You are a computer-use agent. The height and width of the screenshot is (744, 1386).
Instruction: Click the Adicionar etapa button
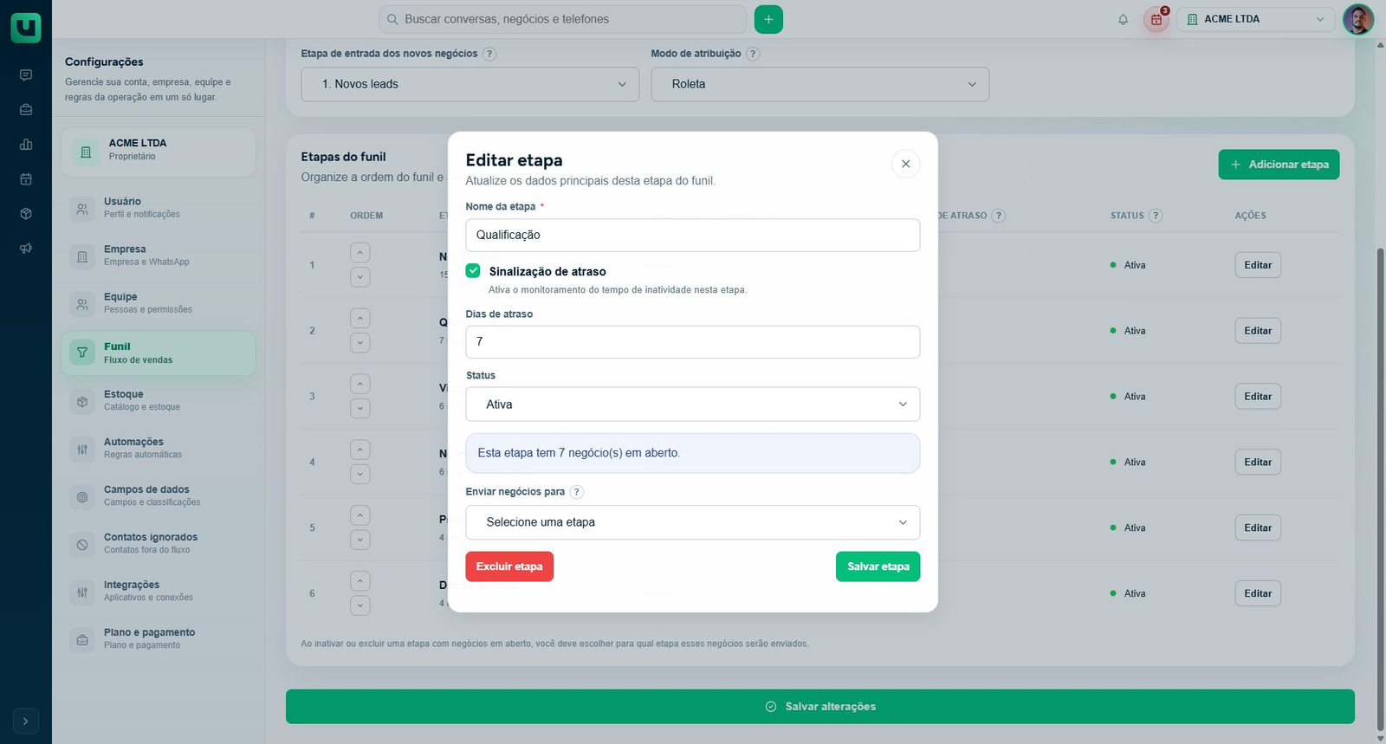1279,165
